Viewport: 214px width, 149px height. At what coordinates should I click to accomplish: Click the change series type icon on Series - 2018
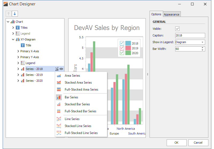57,69
